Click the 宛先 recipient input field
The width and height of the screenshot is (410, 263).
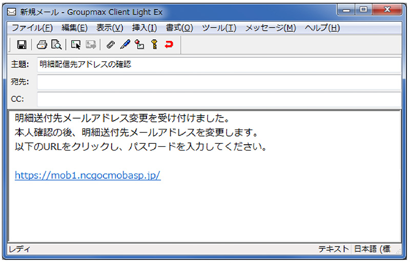(219, 82)
